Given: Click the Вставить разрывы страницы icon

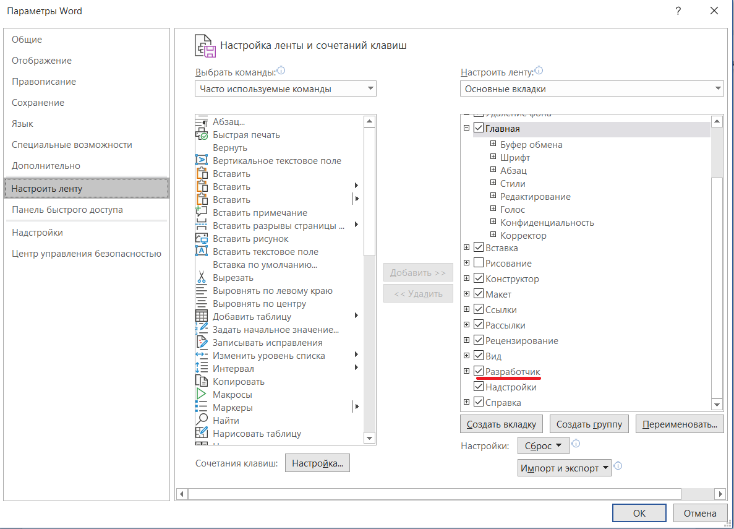Looking at the screenshot, I should (202, 225).
